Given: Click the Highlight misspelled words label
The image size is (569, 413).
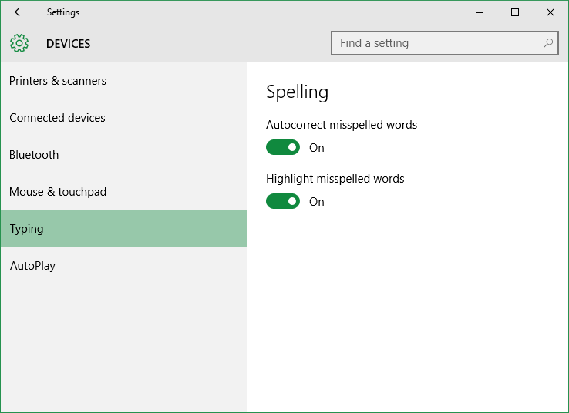Looking at the screenshot, I should click(335, 179).
